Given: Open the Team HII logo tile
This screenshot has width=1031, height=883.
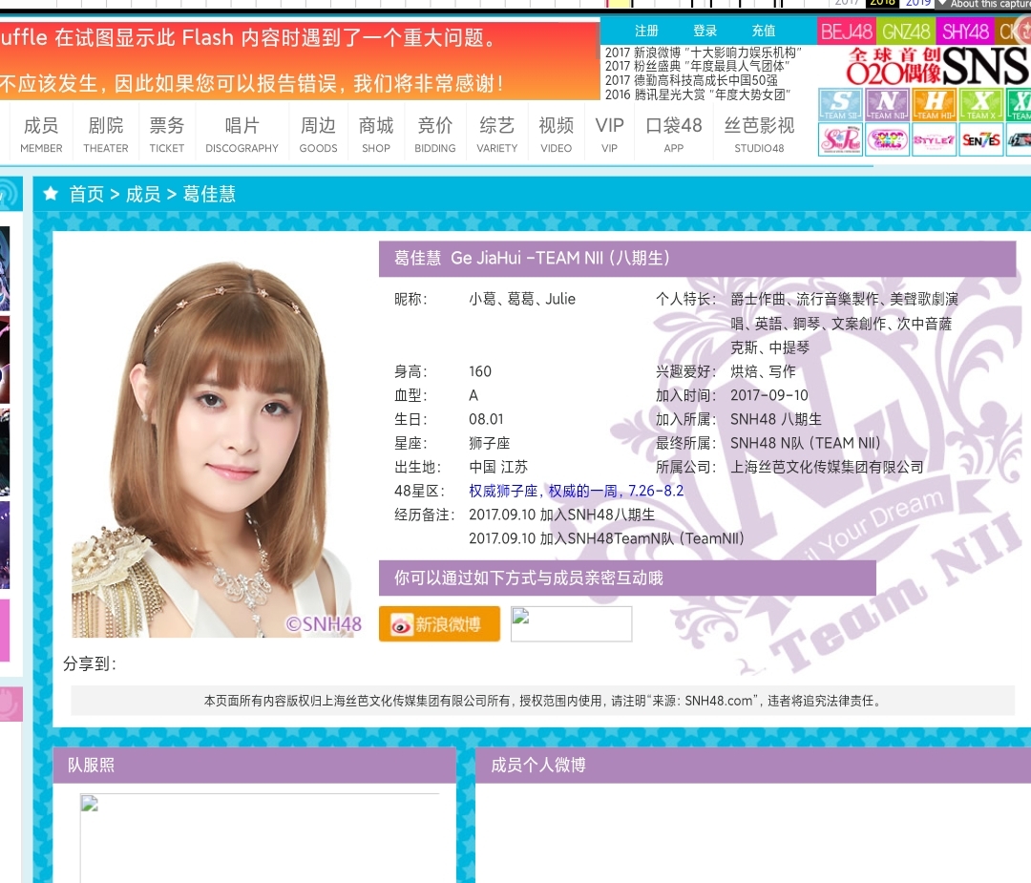Looking at the screenshot, I should tap(934, 105).
